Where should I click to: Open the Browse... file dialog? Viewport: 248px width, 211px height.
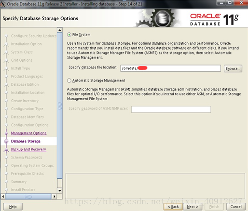coord(233,68)
